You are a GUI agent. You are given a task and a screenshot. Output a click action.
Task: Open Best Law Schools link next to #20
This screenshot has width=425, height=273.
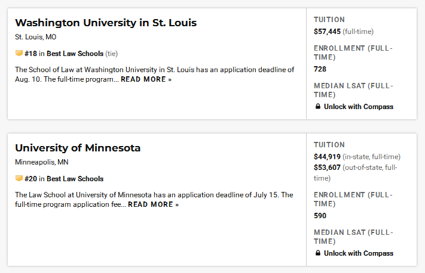(75, 179)
